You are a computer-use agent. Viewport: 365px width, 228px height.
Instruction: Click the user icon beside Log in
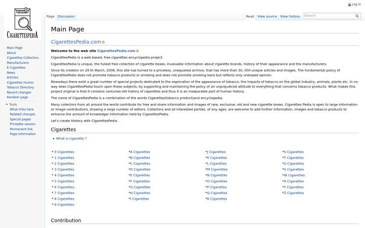[349, 5]
